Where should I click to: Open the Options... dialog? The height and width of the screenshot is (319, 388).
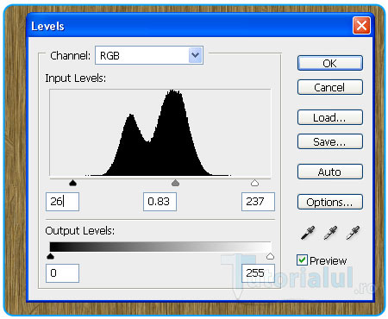coord(330,202)
